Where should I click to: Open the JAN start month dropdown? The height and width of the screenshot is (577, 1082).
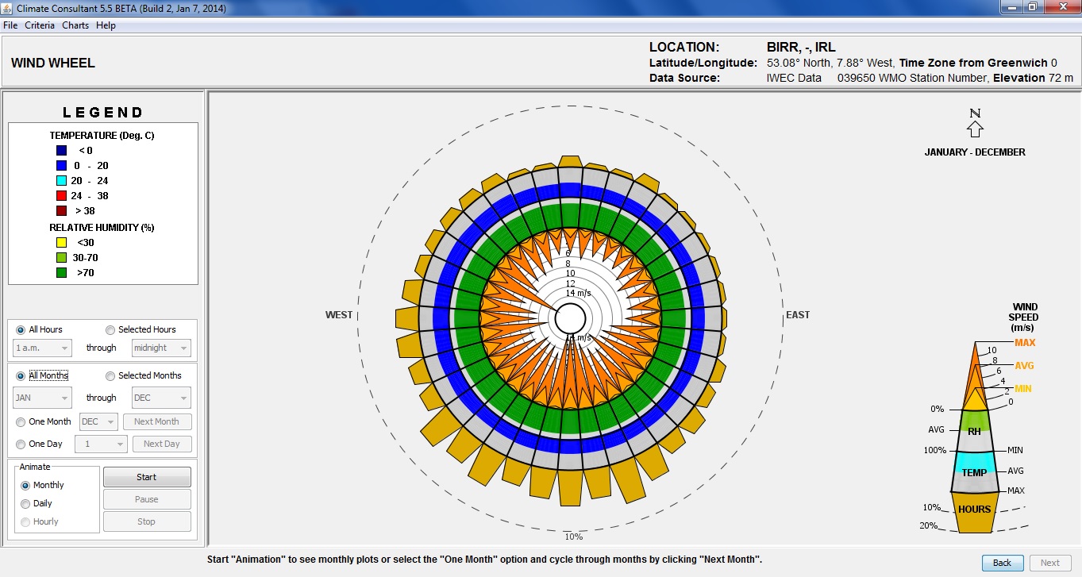point(42,398)
